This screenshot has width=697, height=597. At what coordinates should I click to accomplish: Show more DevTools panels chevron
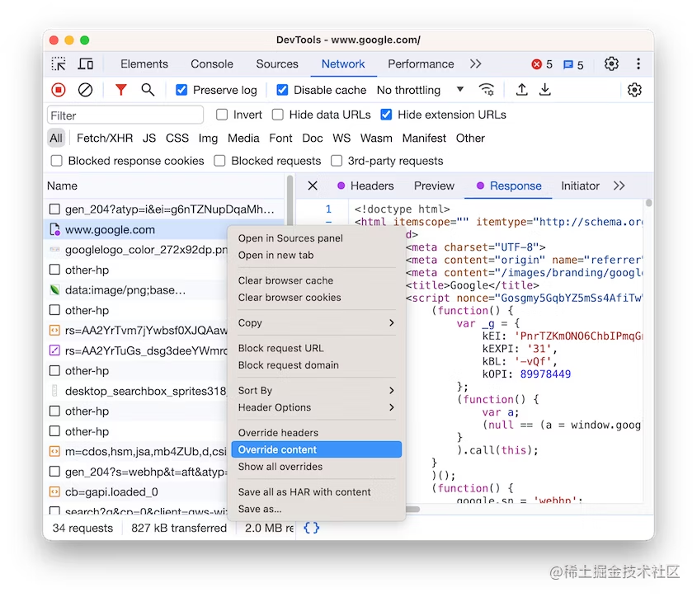pyautogui.click(x=476, y=64)
